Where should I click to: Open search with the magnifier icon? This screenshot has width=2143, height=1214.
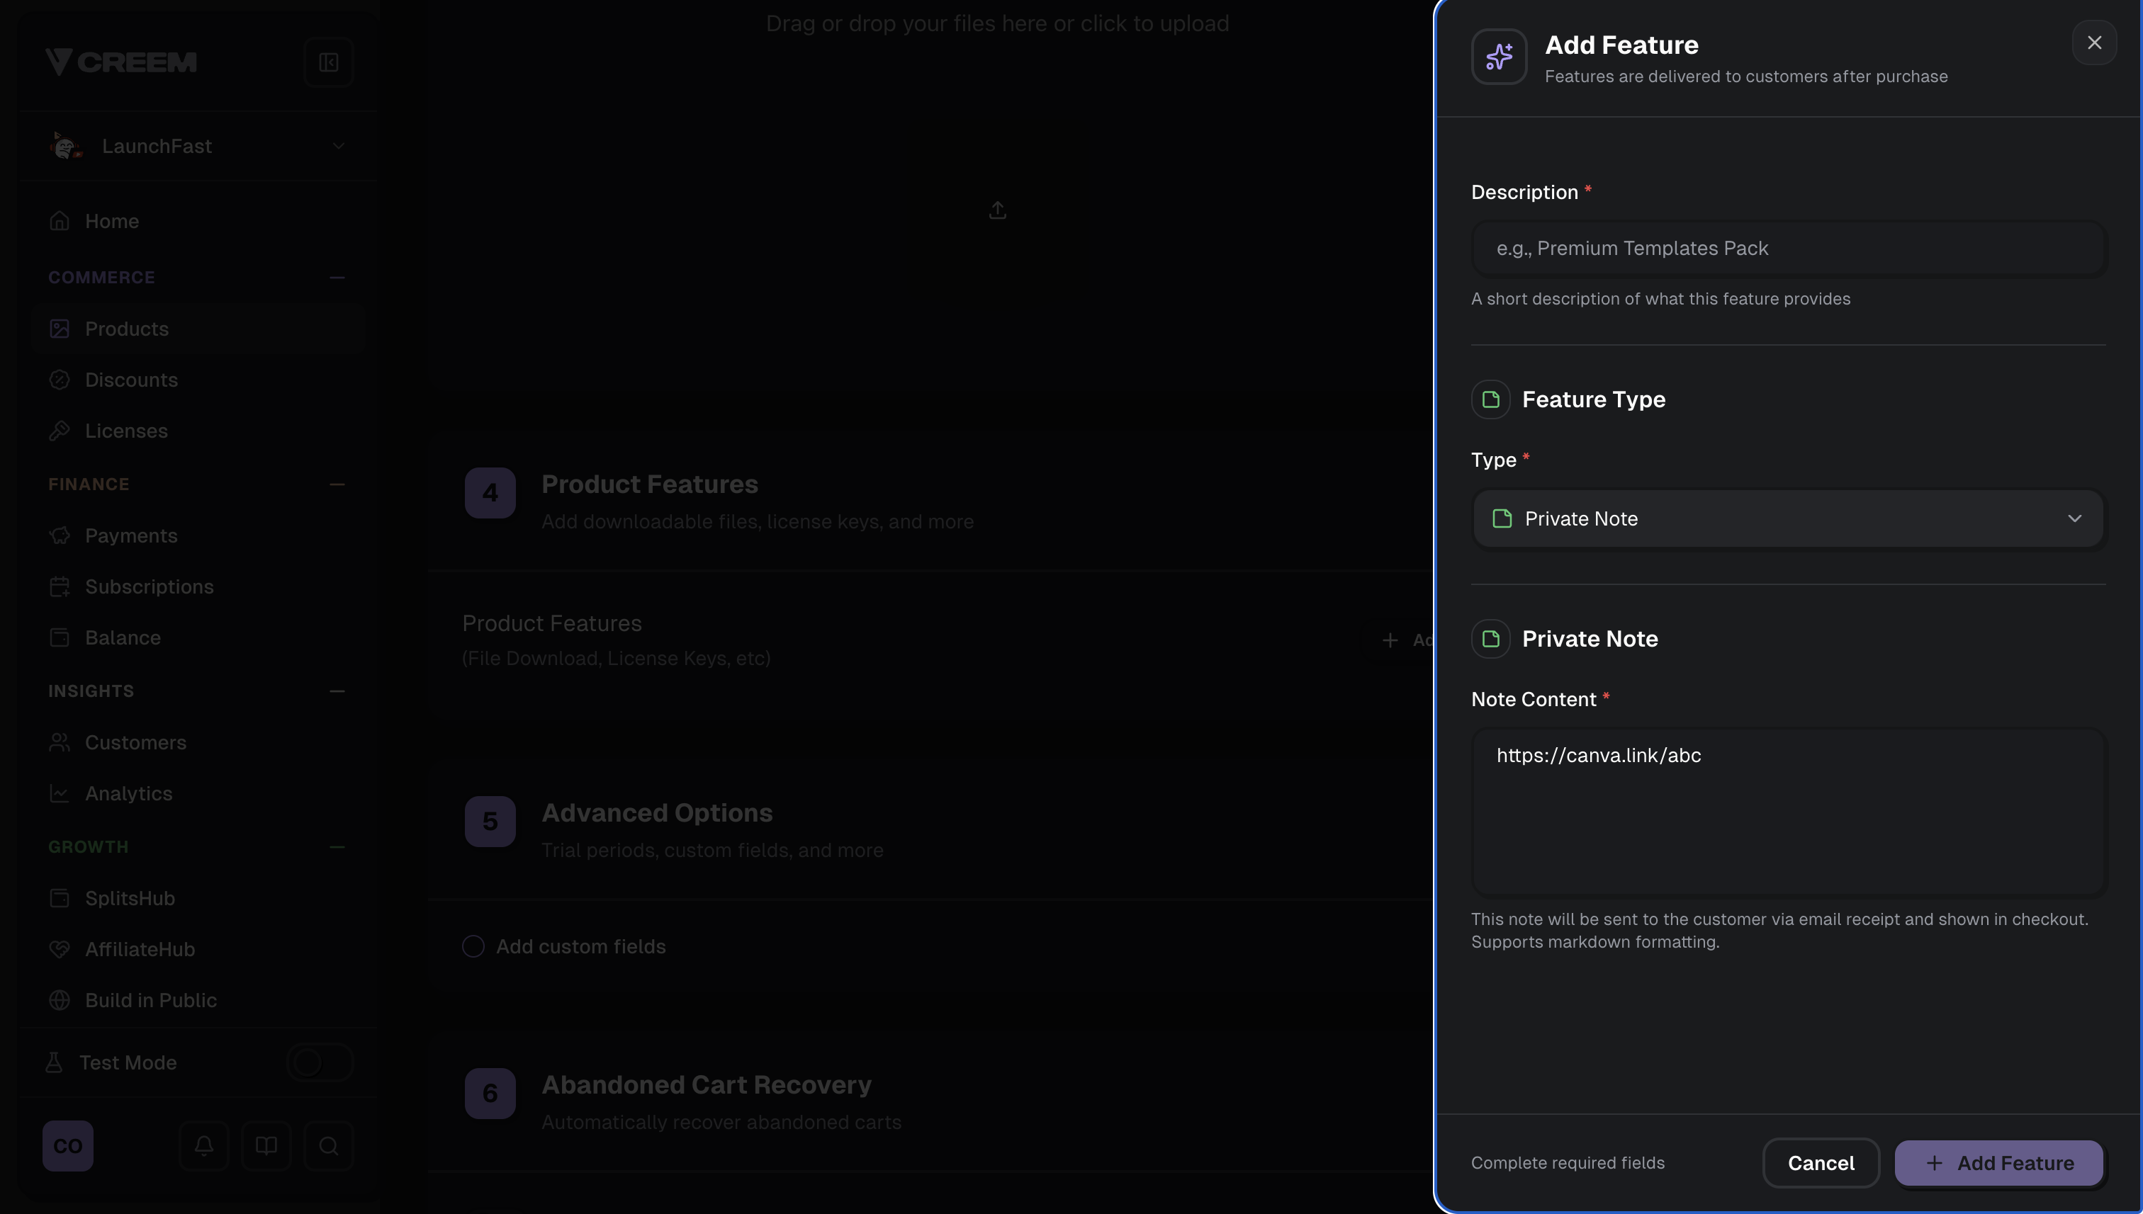pos(329,1145)
